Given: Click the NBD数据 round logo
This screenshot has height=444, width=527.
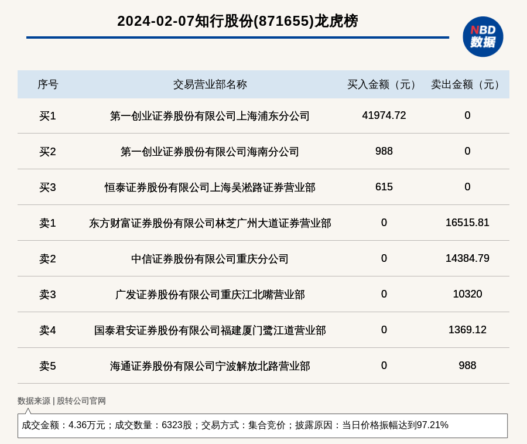Looking at the screenshot, I should click(482, 37).
